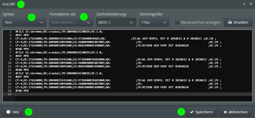Click CO:2600090001887005 on line 10

pos(89,63)
